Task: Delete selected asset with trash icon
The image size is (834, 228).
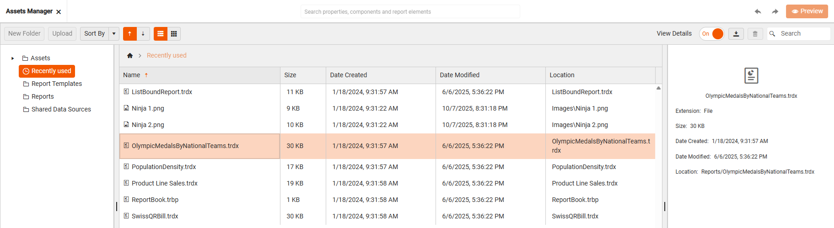Action: pos(755,34)
